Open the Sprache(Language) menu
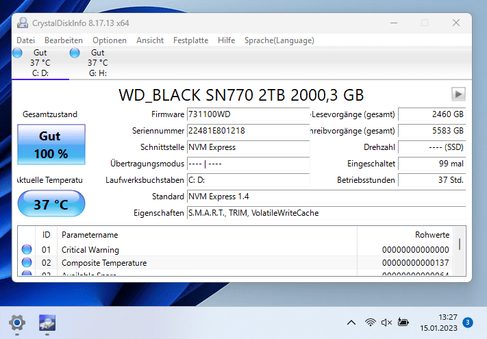This screenshot has height=339, width=487. (279, 40)
